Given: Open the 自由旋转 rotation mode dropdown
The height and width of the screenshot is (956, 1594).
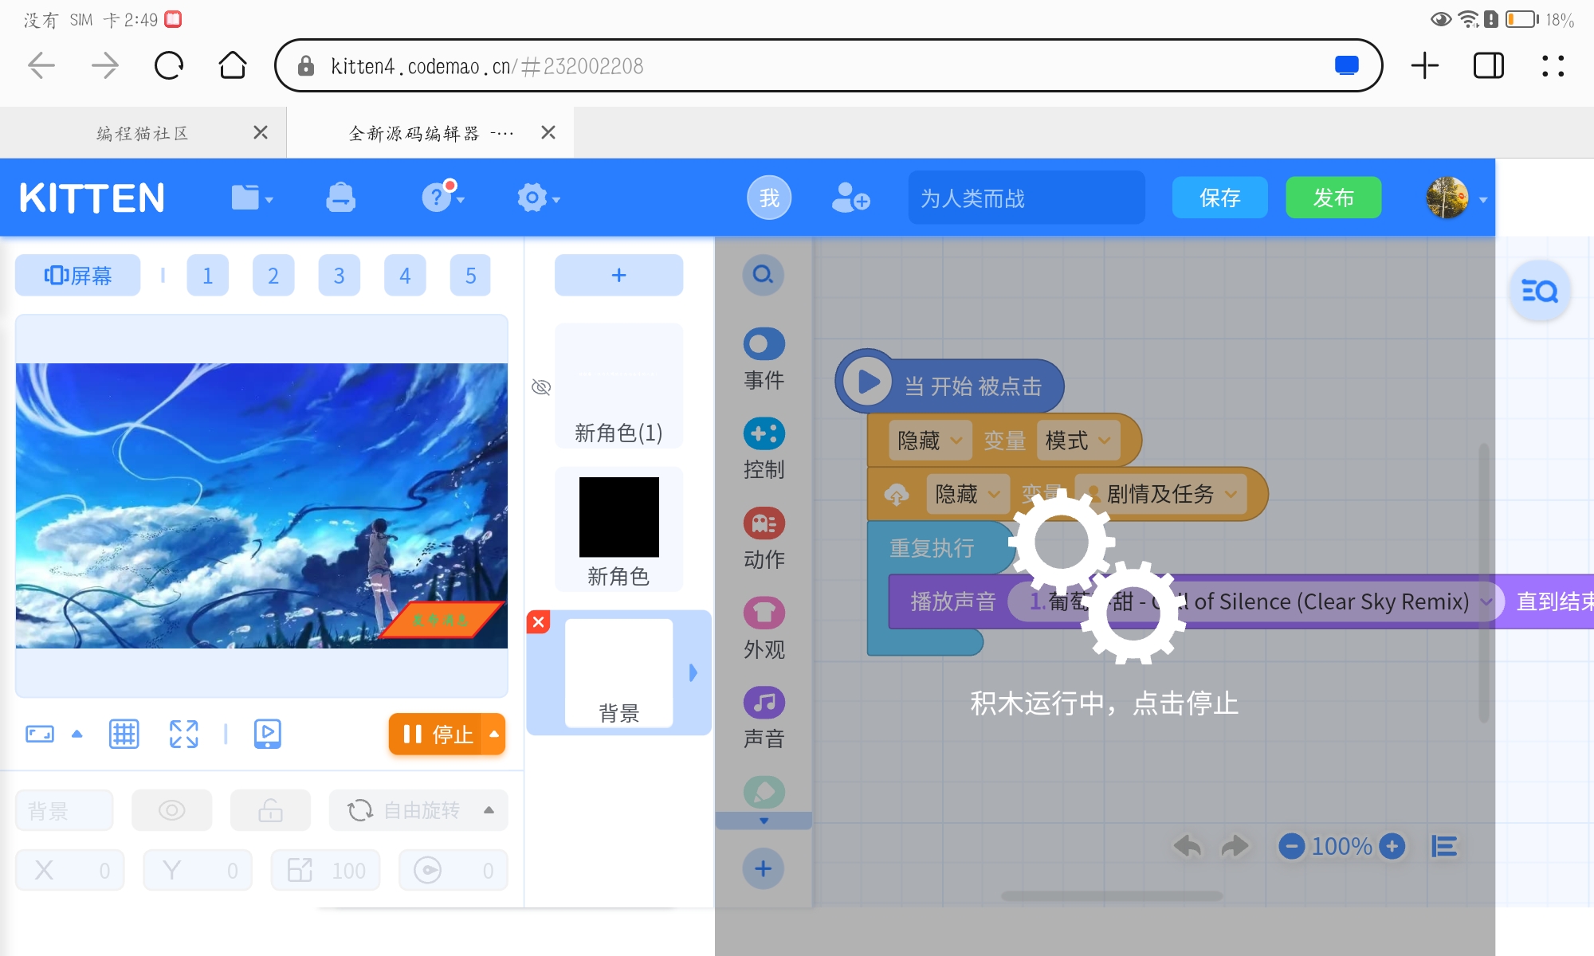Looking at the screenshot, I should [x=418, y=810].
